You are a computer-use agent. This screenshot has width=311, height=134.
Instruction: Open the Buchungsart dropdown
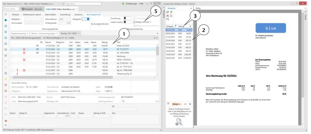[42, 23]
